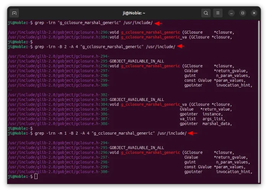Click the first GOBJECT_AVAILABLE_IN_ALL on line 295

click(x=137, y=61)
